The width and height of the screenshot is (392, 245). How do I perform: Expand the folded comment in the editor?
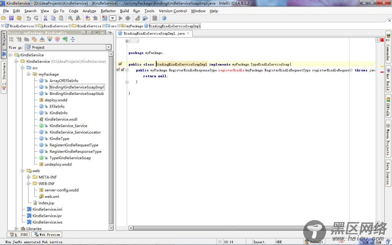pyautogui.click(x=127, y=41)
